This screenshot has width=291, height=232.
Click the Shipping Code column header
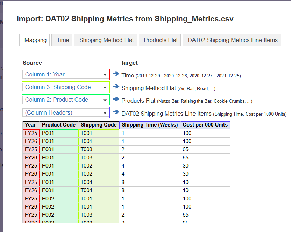99,125
